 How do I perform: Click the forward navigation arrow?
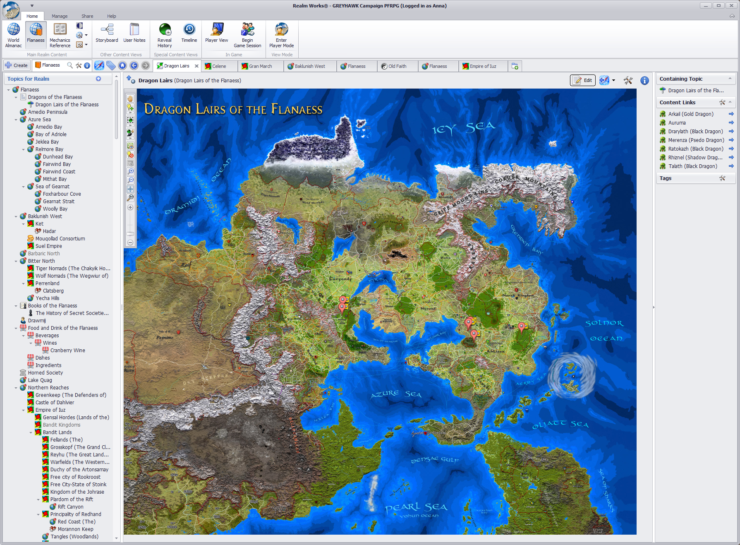coord(146,65)
